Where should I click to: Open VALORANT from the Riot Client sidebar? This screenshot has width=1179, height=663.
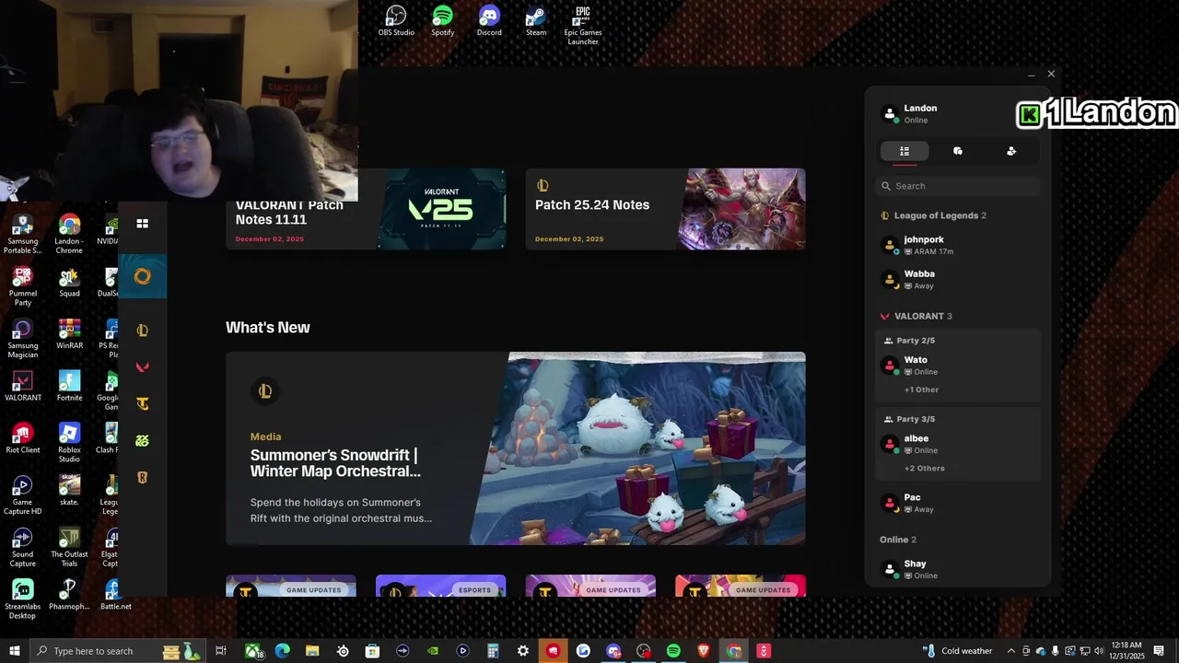point(142,366)
